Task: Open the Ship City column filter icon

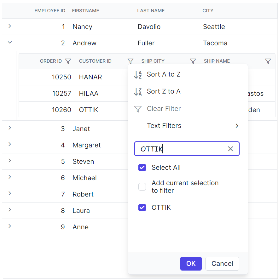Action: click(x=193, y=61)
